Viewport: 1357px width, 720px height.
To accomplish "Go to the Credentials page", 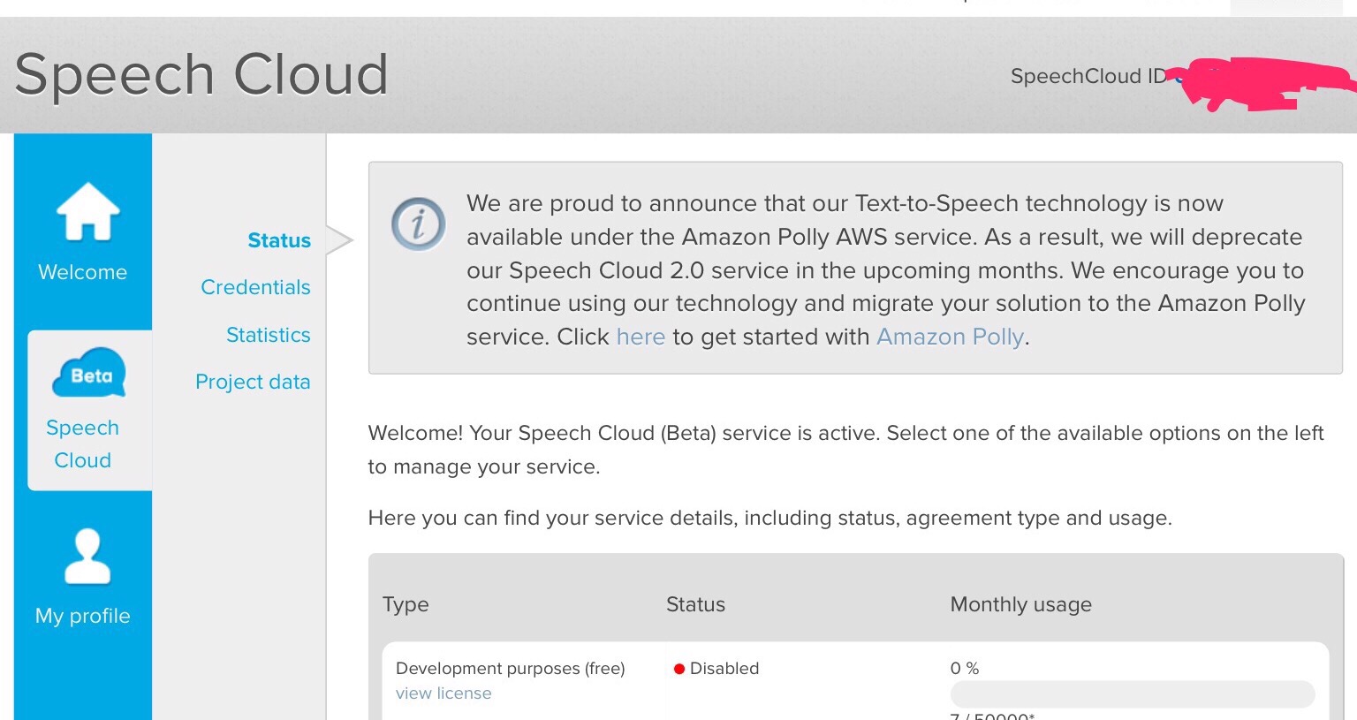I will coord(255,287).
